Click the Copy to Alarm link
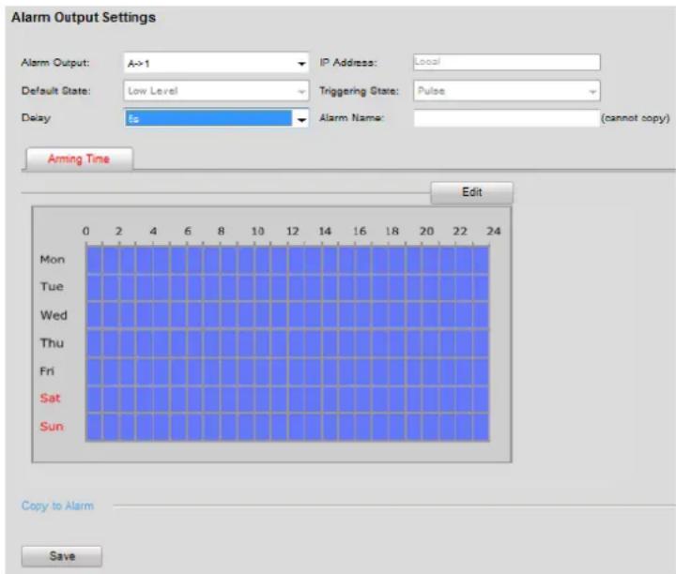The image size is (676, 574). coord(57,506)
